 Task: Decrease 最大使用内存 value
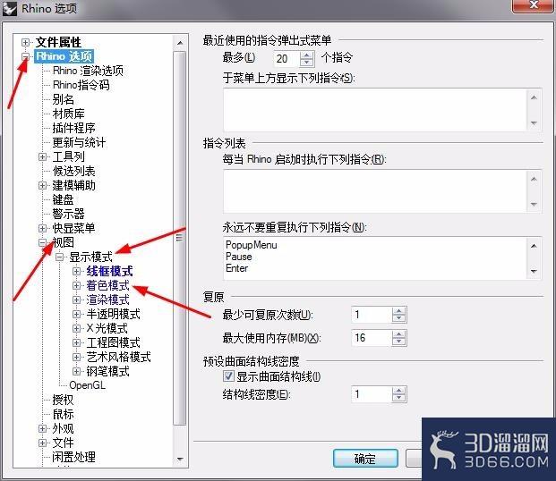399,342
